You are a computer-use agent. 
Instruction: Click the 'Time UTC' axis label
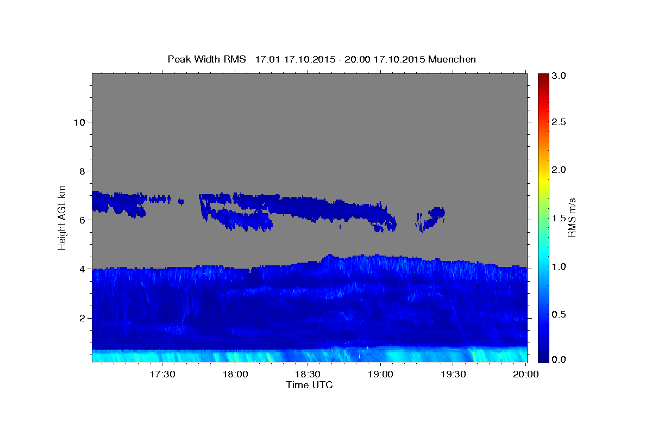point(309,385)
